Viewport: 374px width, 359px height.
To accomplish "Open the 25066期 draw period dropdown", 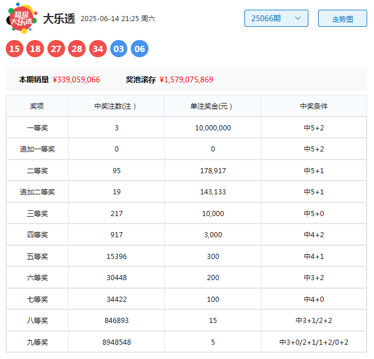I will coord(276,18).
